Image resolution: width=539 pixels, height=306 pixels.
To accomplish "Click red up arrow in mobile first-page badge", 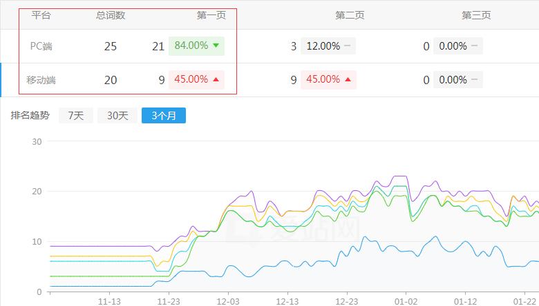I will click(216, 79).
